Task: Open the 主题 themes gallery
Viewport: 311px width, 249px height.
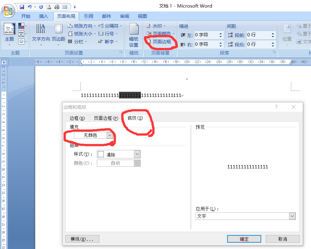Action: [9, 35]
